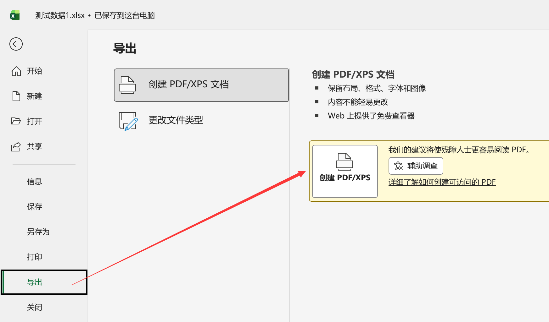This screenshot has height=322, width=549.
Task: Click the 已保存到这台电脑 save status text
Action: tap(125, 15)
